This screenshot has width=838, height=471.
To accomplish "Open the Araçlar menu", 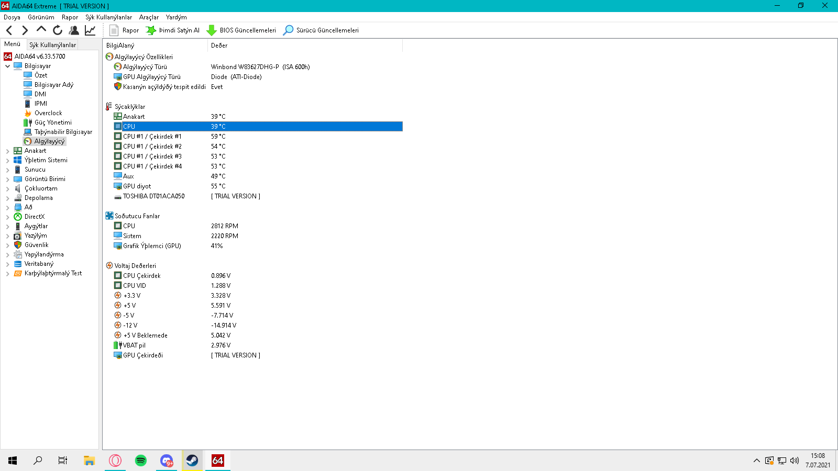I will point(149,17).
